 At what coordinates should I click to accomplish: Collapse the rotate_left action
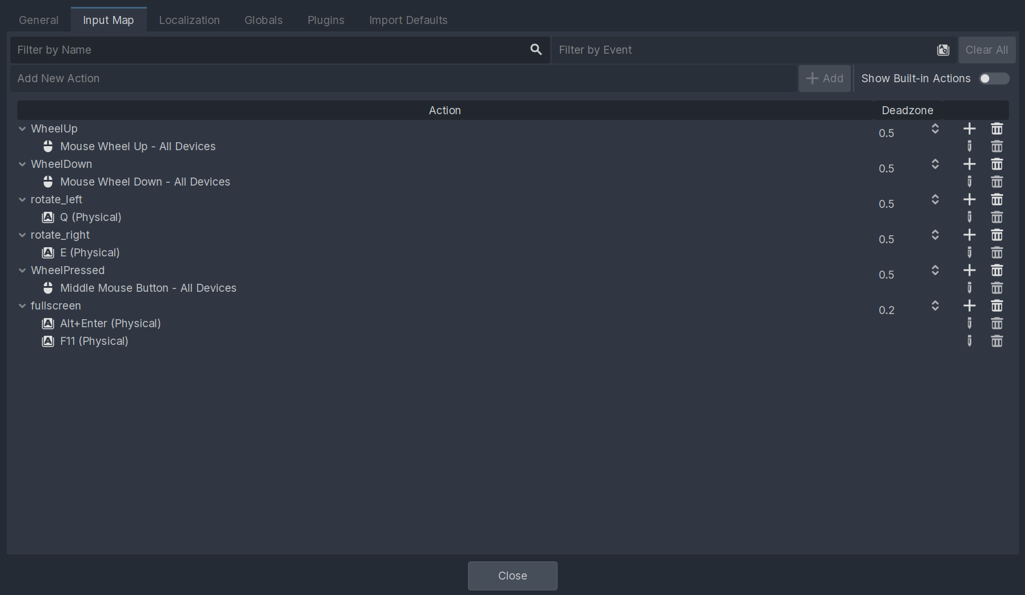[x=22, y=200]
